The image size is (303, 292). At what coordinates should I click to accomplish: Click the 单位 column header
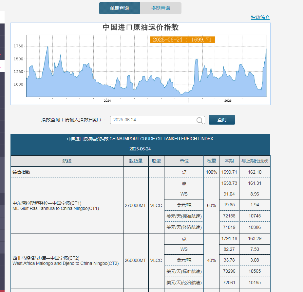point(184,161)
